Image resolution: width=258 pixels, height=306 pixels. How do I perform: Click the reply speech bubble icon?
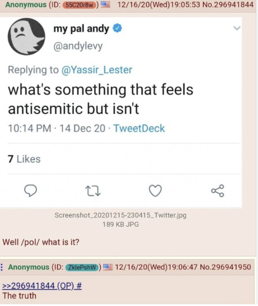coord(31,191)
